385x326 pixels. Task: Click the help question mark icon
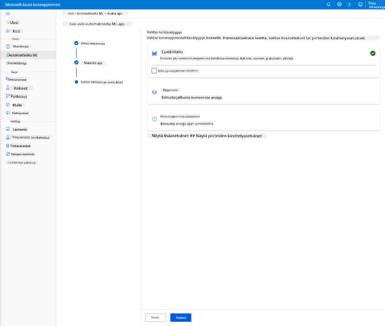(x=349, y=5)
